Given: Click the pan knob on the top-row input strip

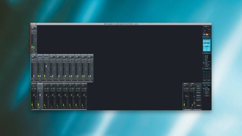Looking at the screenshot, I should [33, 29].
